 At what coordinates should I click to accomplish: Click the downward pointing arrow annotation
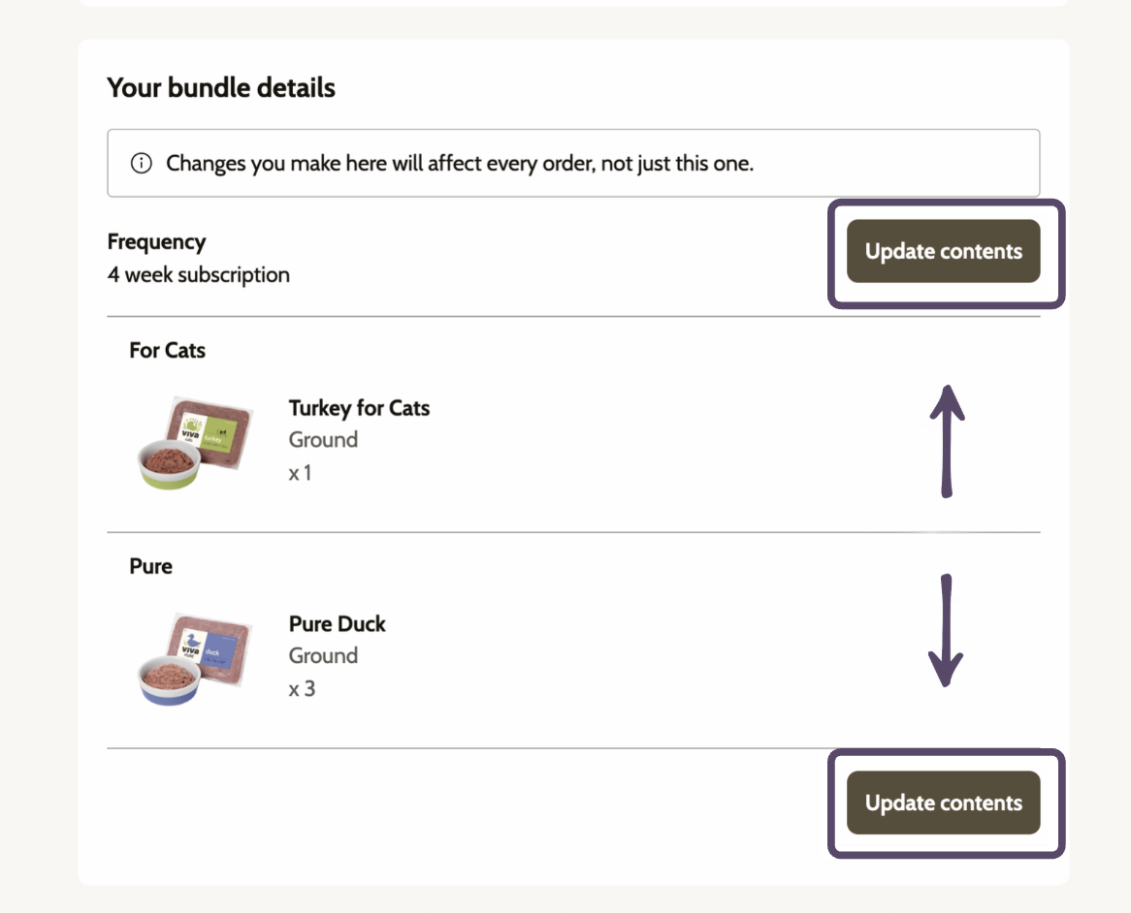[946, 631]
